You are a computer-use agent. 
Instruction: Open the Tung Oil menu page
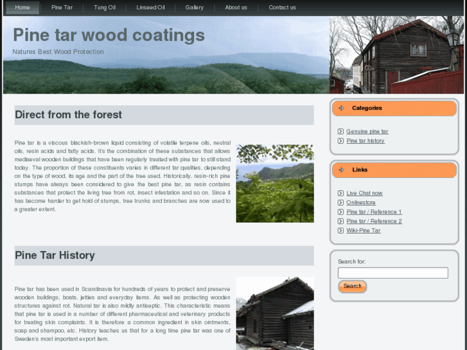(x=104, y=8)
